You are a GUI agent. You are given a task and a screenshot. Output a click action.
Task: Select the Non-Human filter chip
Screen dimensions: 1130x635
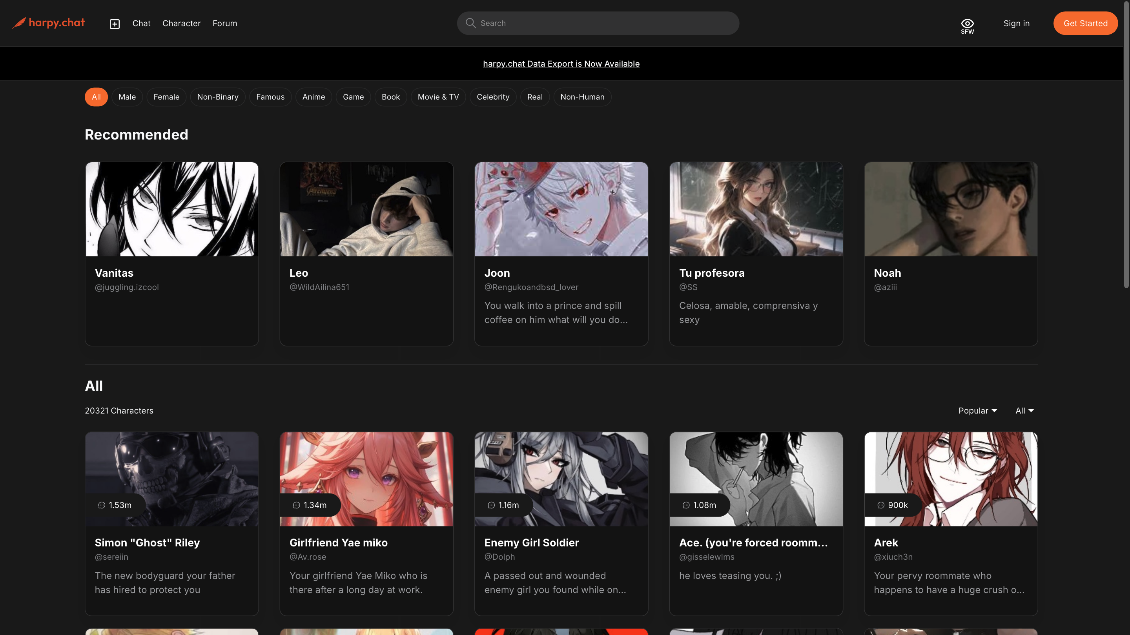click(x=582, y=97)
